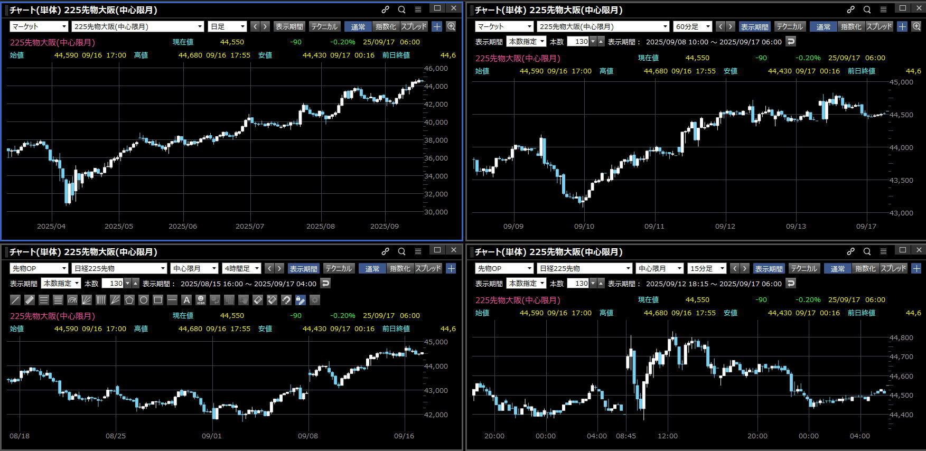Enable スプレッド mode in daily chart
The height and width of the screenshot is (451, 926).
tap(414, 26)
